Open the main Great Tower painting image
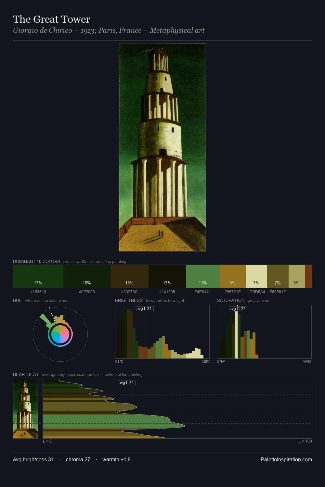This screenshot has width=325, height=487. click(x=162, y=147)
